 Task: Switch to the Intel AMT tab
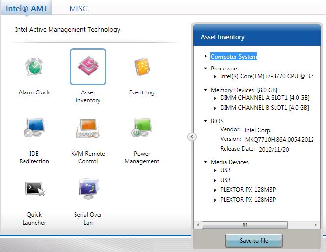(26, 8)
